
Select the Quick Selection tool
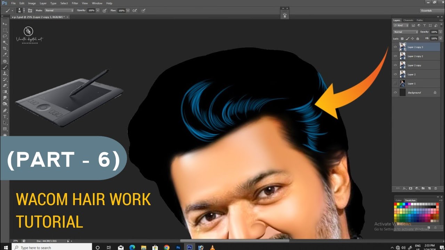tap(5, 42)
